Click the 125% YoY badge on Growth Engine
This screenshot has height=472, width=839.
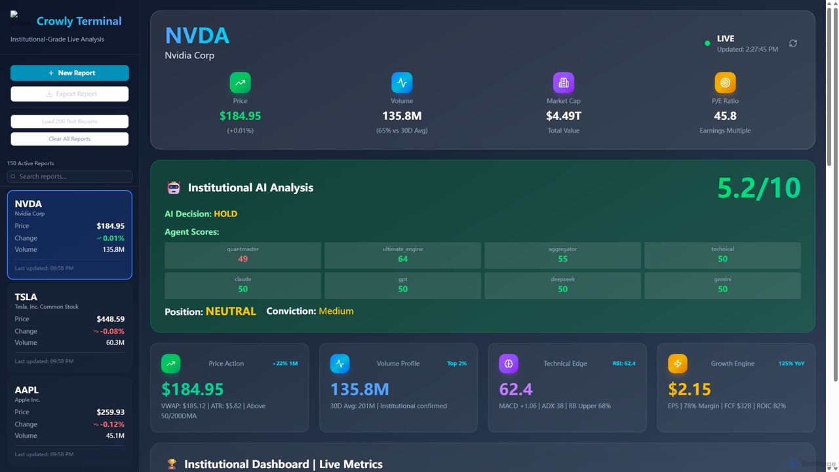tap(792, 363)
